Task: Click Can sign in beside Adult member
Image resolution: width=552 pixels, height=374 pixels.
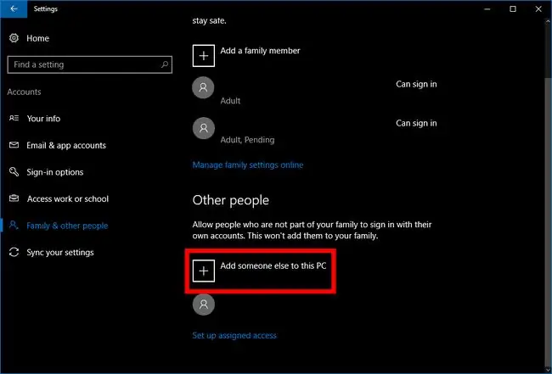Action: tap(416, 84)
